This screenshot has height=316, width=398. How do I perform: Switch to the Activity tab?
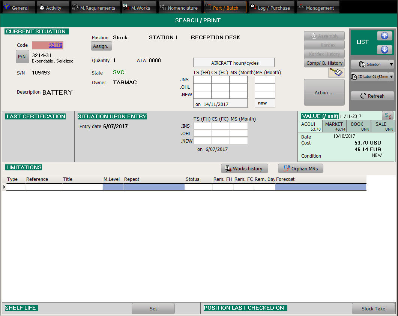coord(53,7)
